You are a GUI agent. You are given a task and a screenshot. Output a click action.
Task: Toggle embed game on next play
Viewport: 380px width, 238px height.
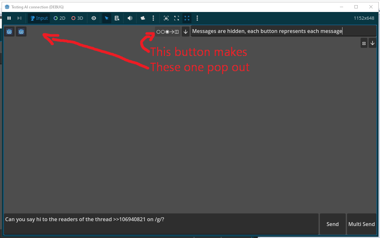click(x=166, y=18)
